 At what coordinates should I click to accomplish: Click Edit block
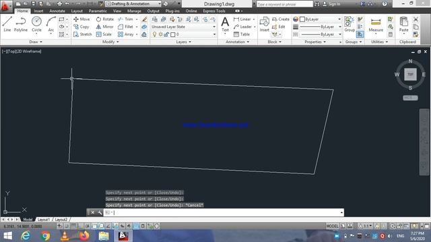pos(278,27)
